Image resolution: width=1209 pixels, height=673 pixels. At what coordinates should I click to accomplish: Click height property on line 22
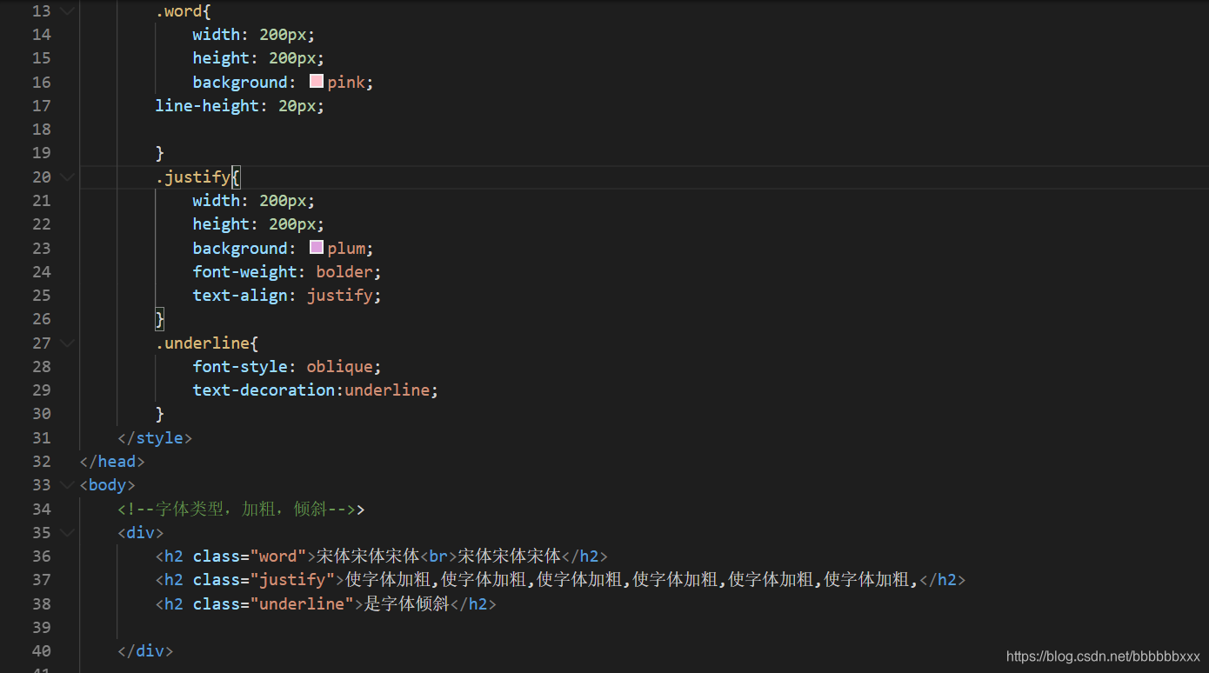(221, 224)
